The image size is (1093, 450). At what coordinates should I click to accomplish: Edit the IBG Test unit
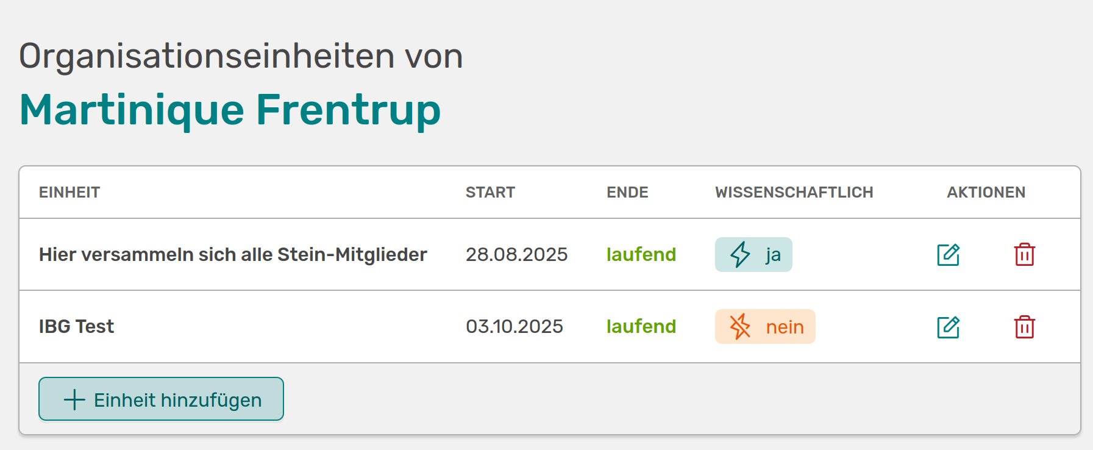948,327
